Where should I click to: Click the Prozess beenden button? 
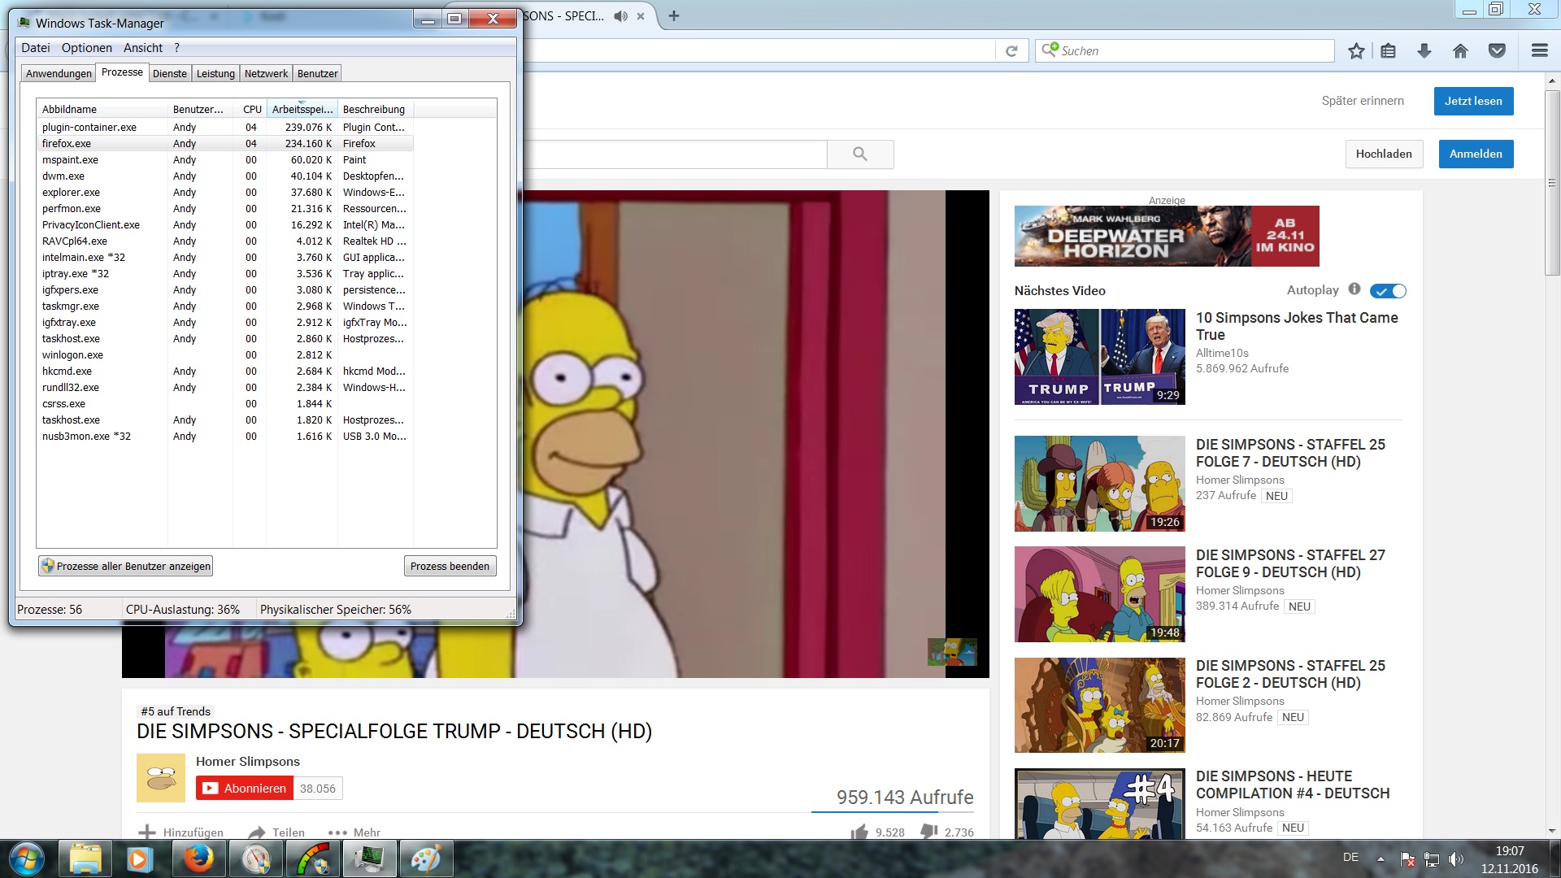pos(450,566)
